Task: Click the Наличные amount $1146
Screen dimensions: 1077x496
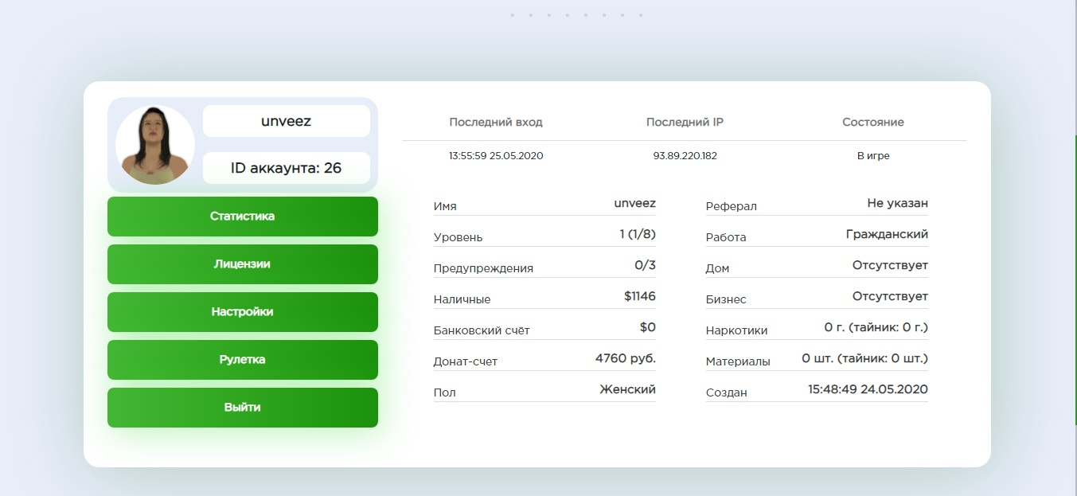Action: (640, 296)
